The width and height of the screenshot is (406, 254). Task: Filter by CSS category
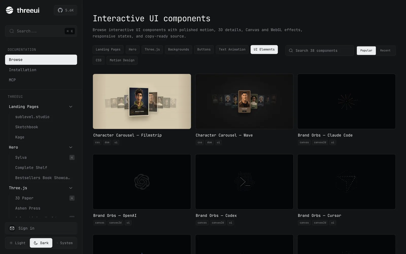[99, 60]
